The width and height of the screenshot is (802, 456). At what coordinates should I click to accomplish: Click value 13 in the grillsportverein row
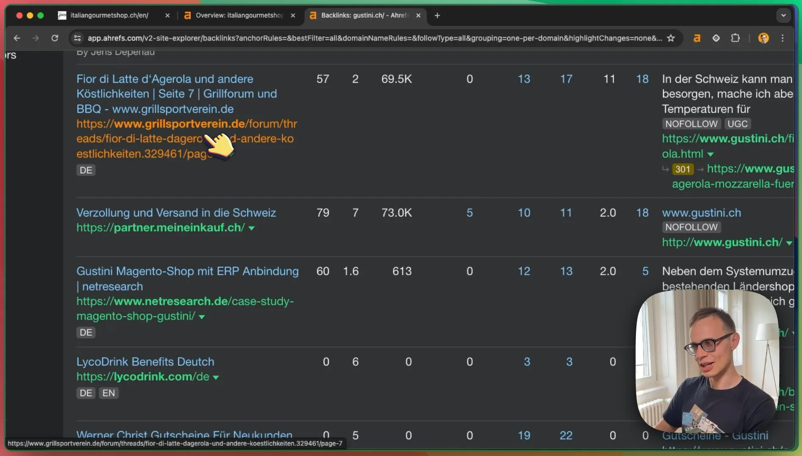524,79
